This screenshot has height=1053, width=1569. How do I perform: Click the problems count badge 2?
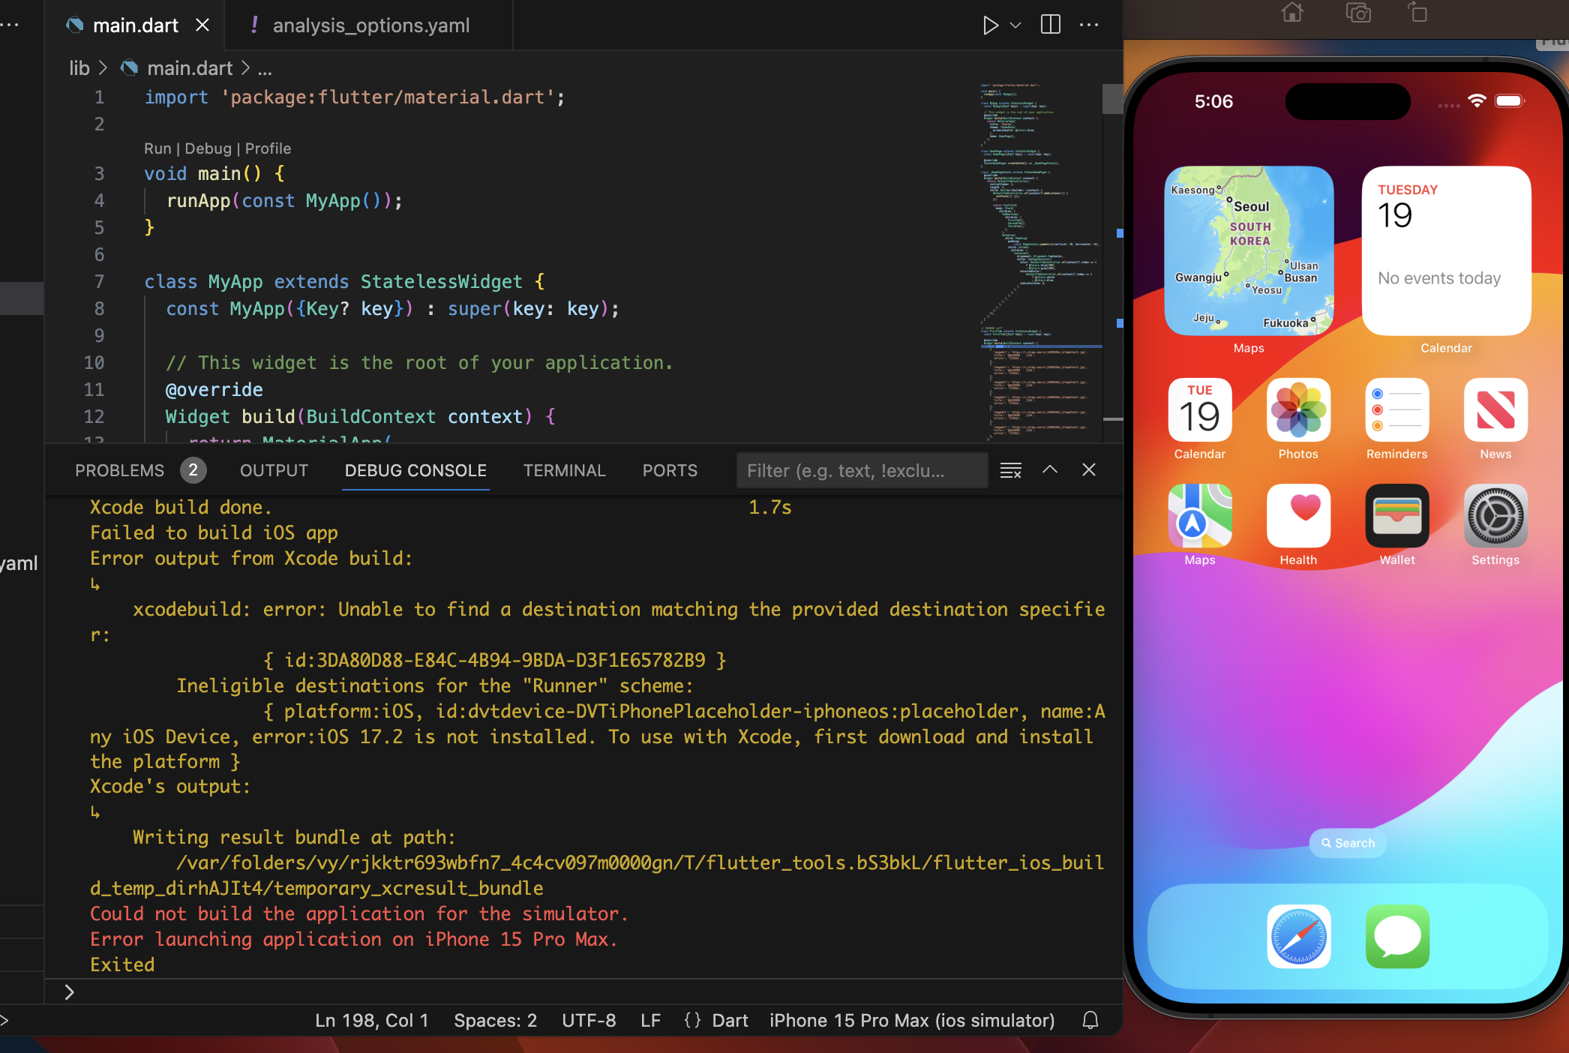coord(193,470)
